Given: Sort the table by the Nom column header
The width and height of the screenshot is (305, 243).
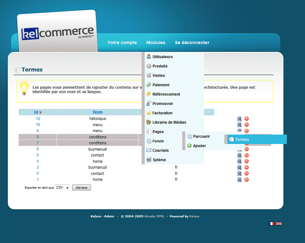Looking at the screenshot, I should (x=98, y=112).
